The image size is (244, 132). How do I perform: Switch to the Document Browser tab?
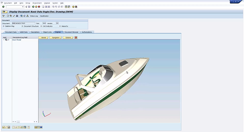coord(71,32)
